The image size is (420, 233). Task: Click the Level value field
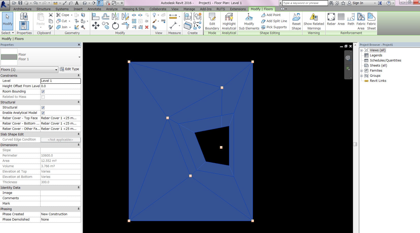click(x=61, y=81)
